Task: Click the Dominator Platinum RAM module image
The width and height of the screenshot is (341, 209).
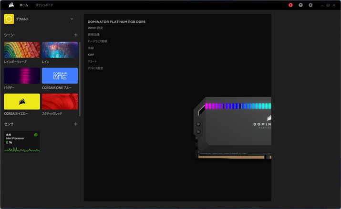Action: (234, 128)
